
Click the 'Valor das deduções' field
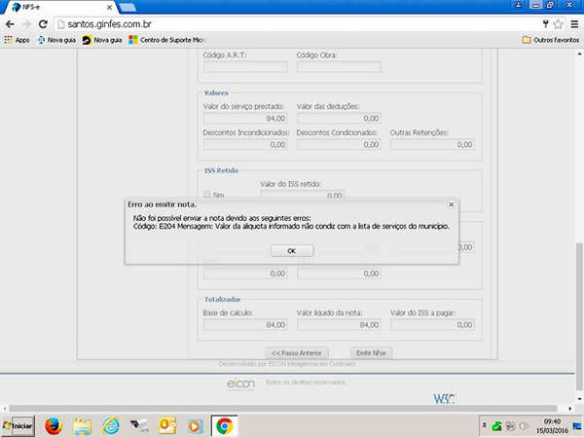[x=339, y=119]
